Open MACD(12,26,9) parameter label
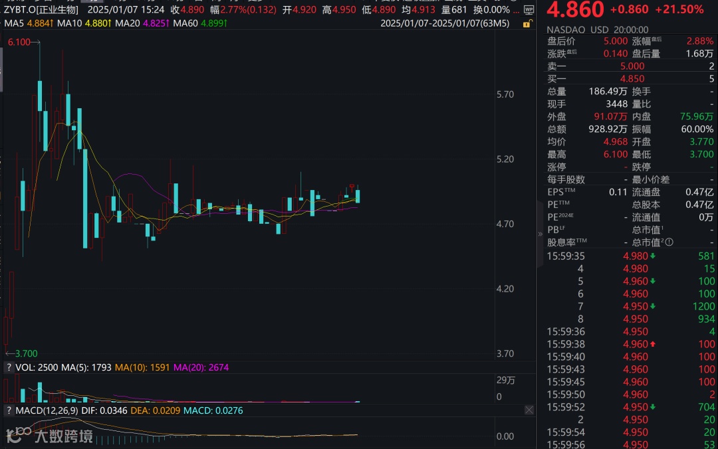The image size is (718, 449). coord(47,410)
